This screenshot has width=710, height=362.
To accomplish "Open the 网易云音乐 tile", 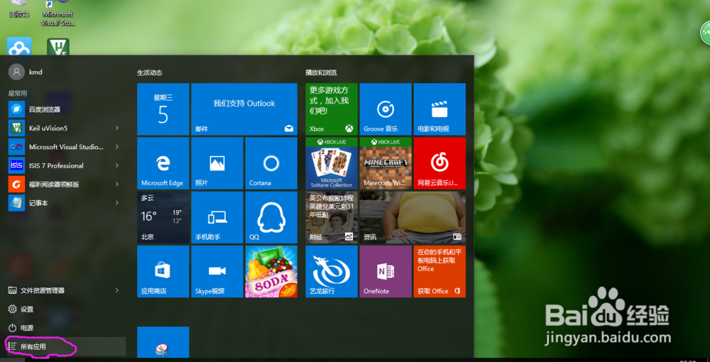I will click(x=439, y=163).
